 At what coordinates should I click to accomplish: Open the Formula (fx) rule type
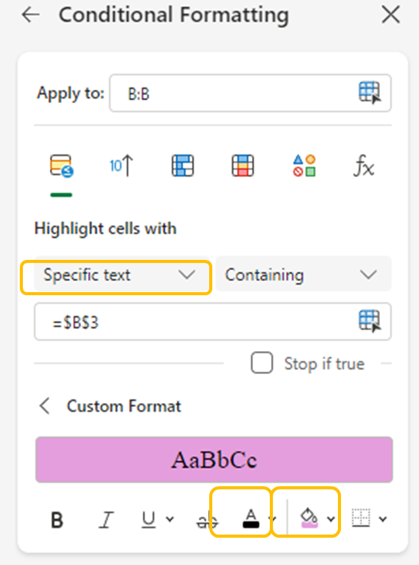(x=363, y=166)
